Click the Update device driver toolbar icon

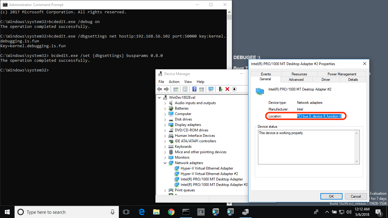[x=220, y=89]
